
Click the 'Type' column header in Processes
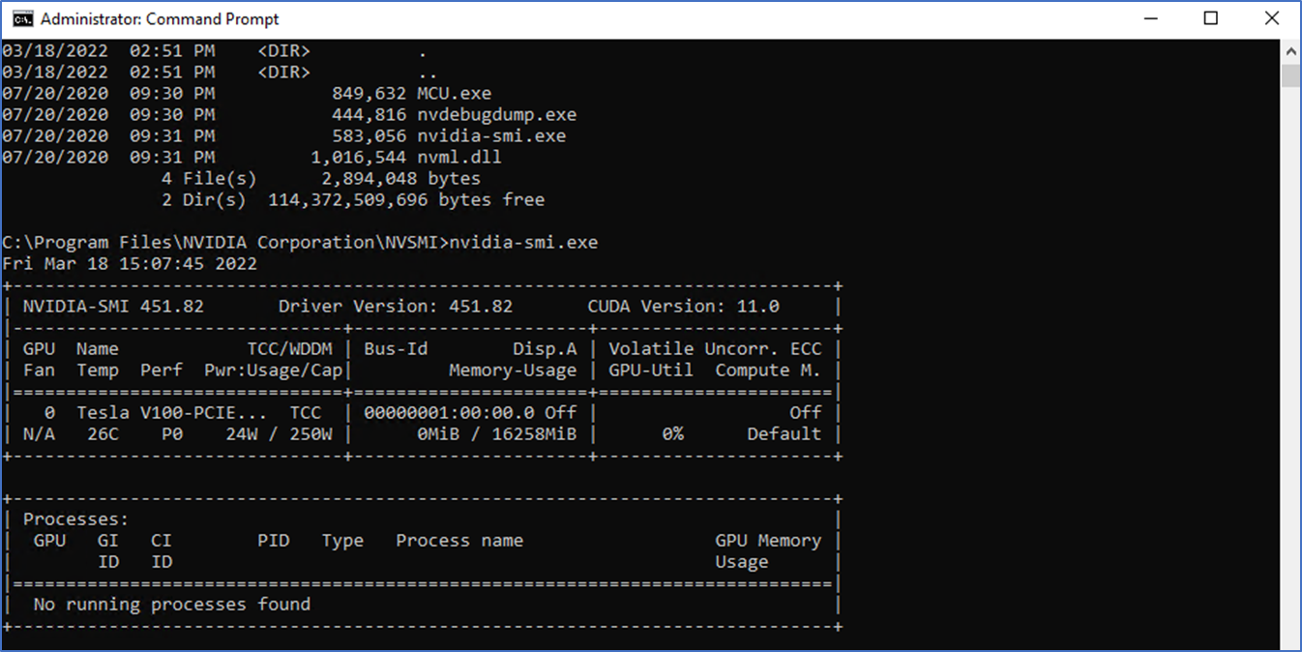(x=342, y=541)
